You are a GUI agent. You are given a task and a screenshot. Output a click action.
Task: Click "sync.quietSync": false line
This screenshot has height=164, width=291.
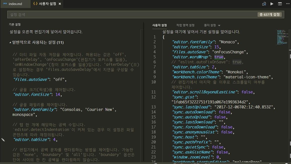[x=199, y=147]
